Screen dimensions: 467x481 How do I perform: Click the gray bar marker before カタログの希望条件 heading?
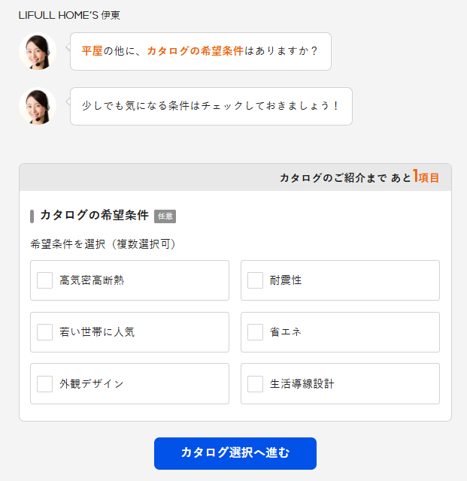pos(32,216)
